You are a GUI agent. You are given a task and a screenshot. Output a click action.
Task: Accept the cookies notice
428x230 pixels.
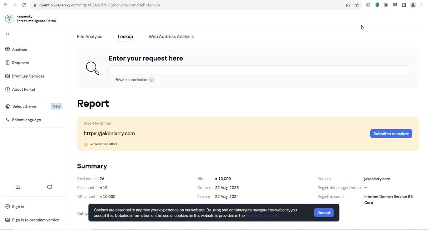click(324, 213)
